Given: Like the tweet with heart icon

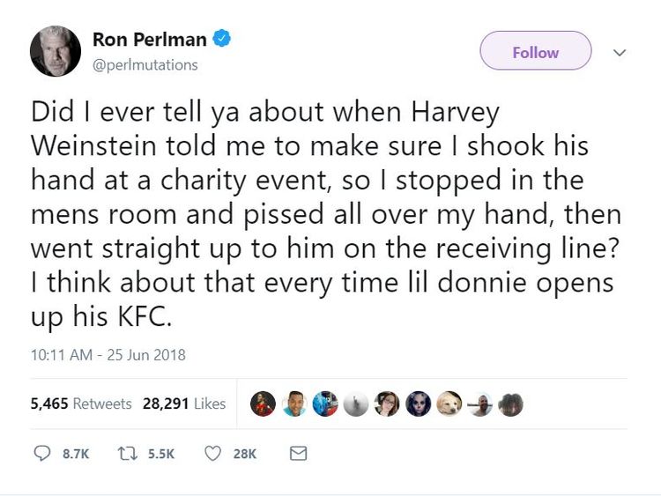Looking at the screenshot, I should coord(212,454).
